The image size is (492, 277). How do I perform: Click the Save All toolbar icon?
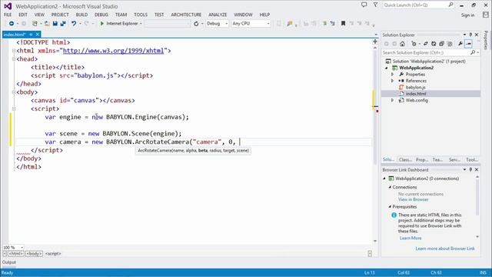point(63,24)
